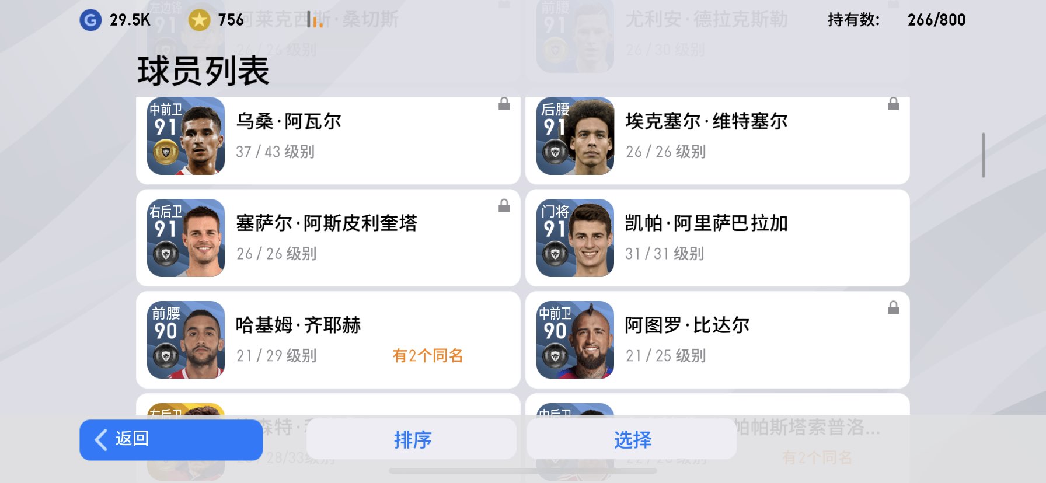Select the 塞萨尔·阿斯皮利奎塔 player row
The height and width of the screenshot is (483, 1046).
(x=328, y=238)
